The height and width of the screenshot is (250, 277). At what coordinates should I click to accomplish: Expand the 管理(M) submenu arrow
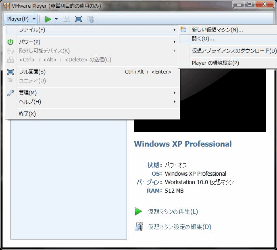coord(174,93)
